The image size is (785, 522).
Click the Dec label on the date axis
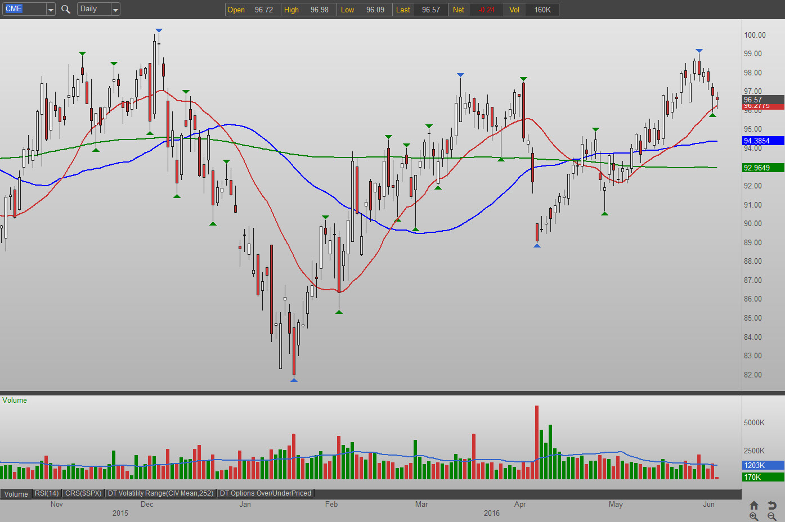tap(147, 504)
